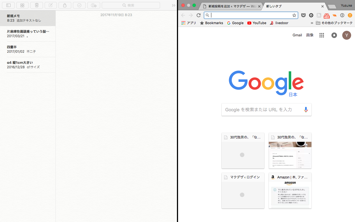Click the Pocket extension icon
Image resolution: width=355 pixels, height=222 pixels.
point(303,15)
